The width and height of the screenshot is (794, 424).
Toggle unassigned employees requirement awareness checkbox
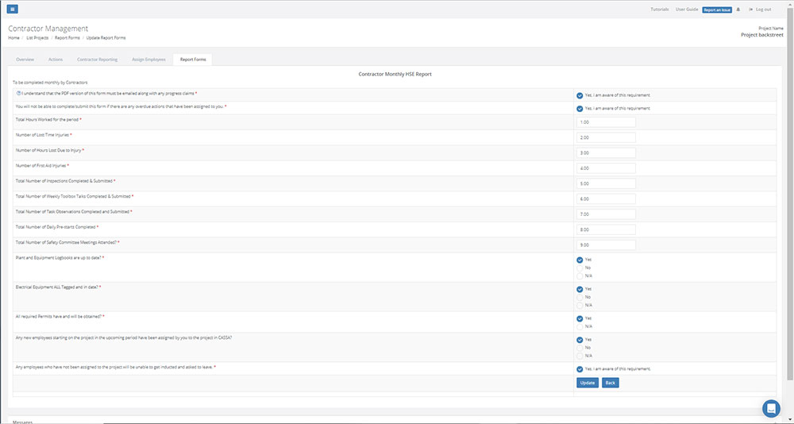[580, 369]
